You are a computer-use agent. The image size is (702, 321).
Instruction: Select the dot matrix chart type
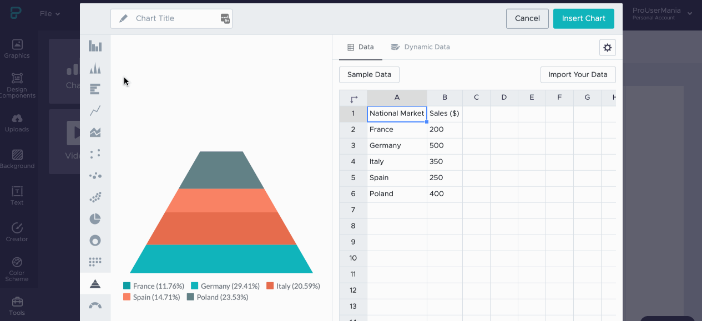pos(95,262)
